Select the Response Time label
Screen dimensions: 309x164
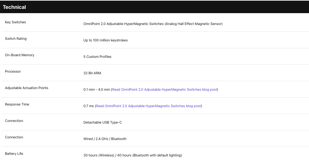pos(17,105)
